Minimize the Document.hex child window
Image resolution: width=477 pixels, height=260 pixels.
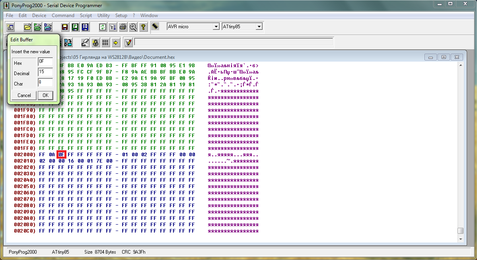click(x=430, y=57)
